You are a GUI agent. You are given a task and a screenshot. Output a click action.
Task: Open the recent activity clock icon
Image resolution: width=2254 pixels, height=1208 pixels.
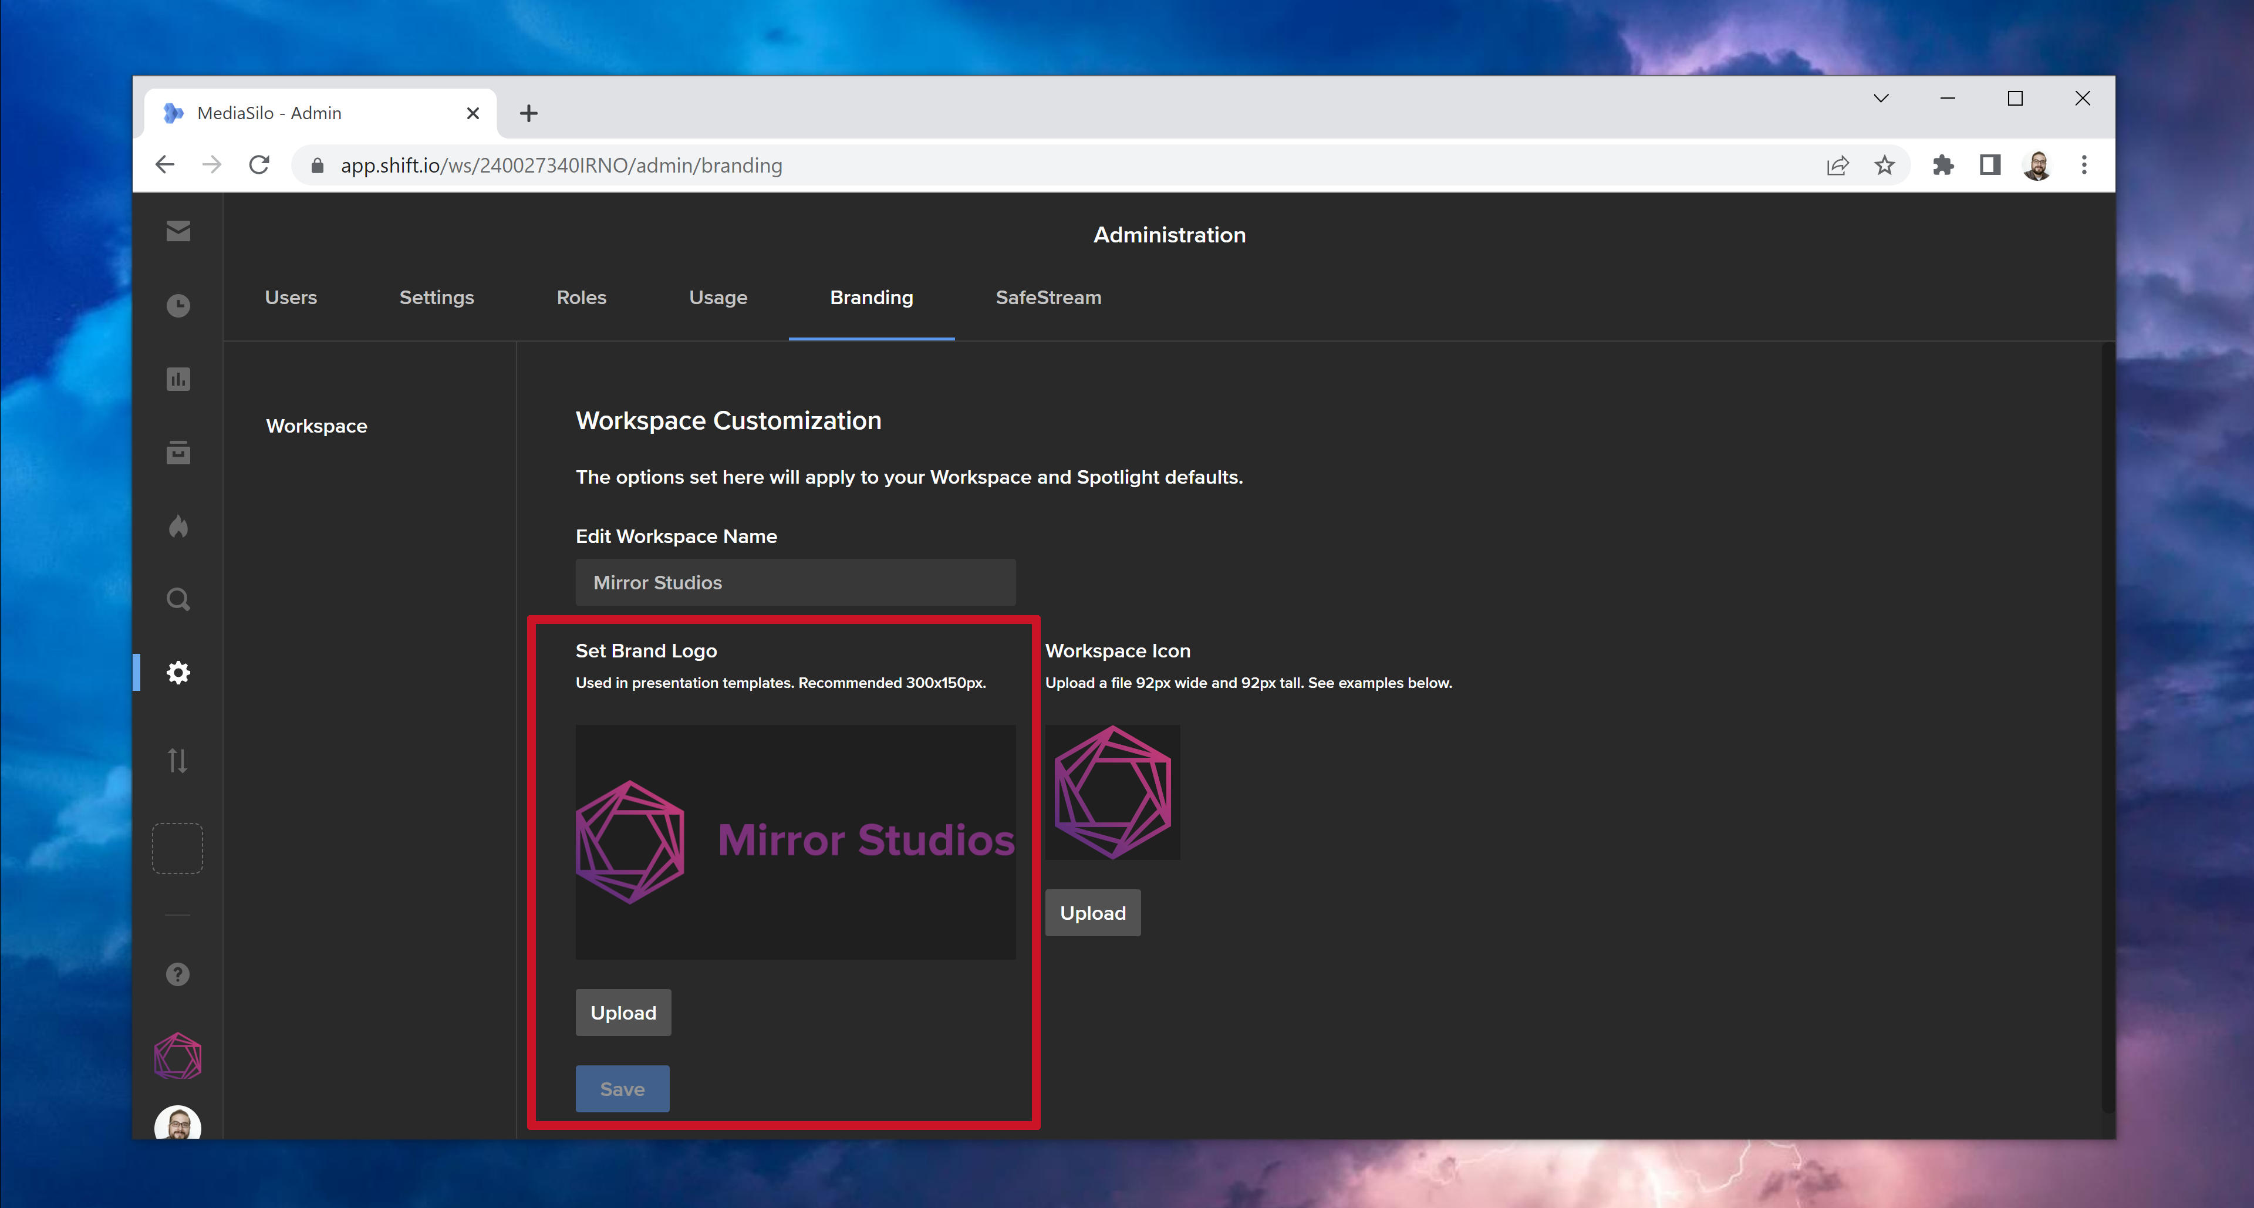coord(178,305)
